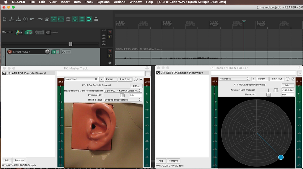Toggle Master track mono button

tap(48, 32)
